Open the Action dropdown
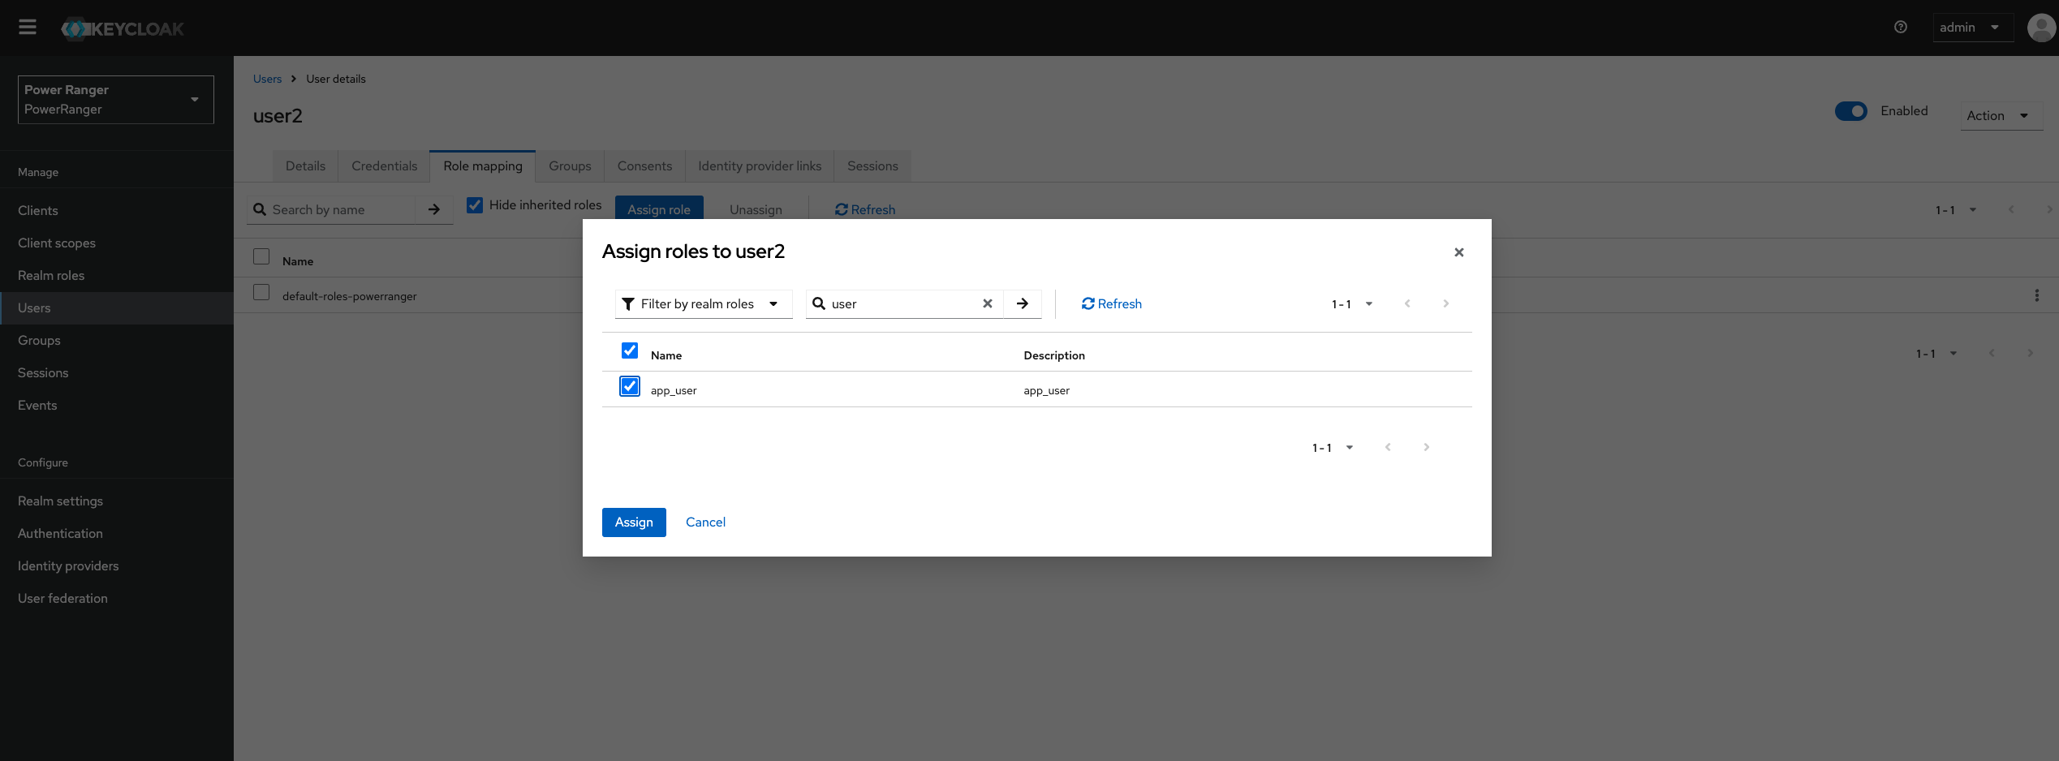The width and height of the screenshot is (2059, 761). click(2001, 116)
